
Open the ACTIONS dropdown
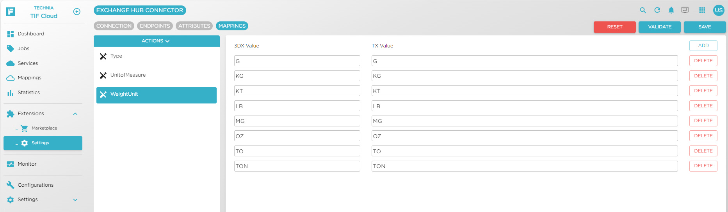(156, 41)
